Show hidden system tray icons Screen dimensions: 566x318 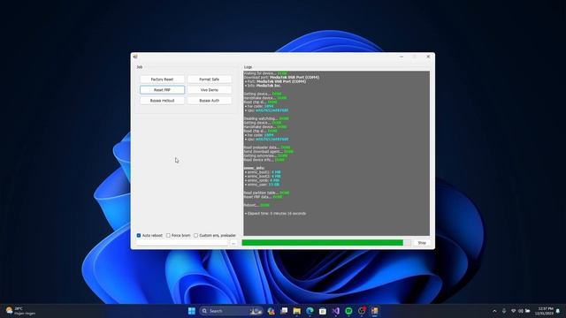coord(494,311)
